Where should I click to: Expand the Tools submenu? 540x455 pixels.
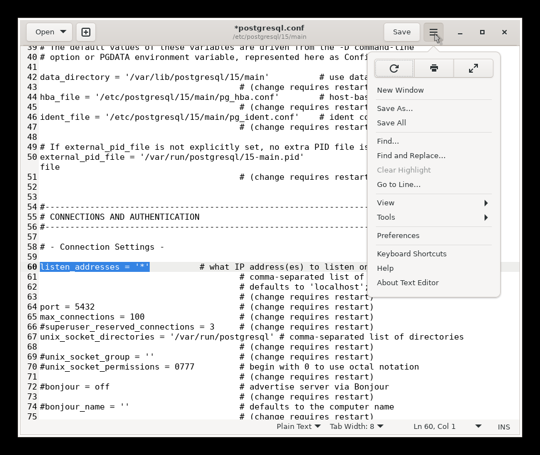(x=432, y=217)
